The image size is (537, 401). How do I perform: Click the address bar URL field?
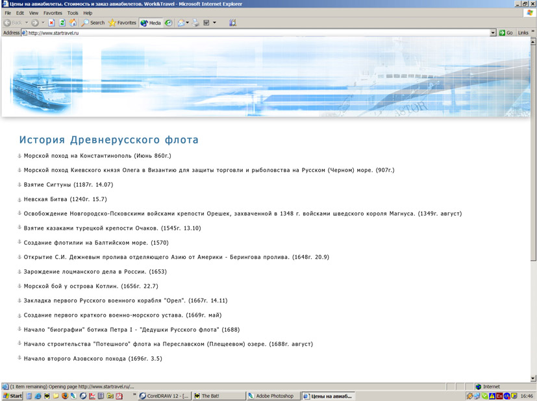click(255, 33)
